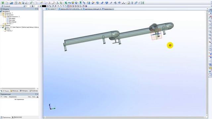Collapse the Деталь_1 tree node

point(1,27)
